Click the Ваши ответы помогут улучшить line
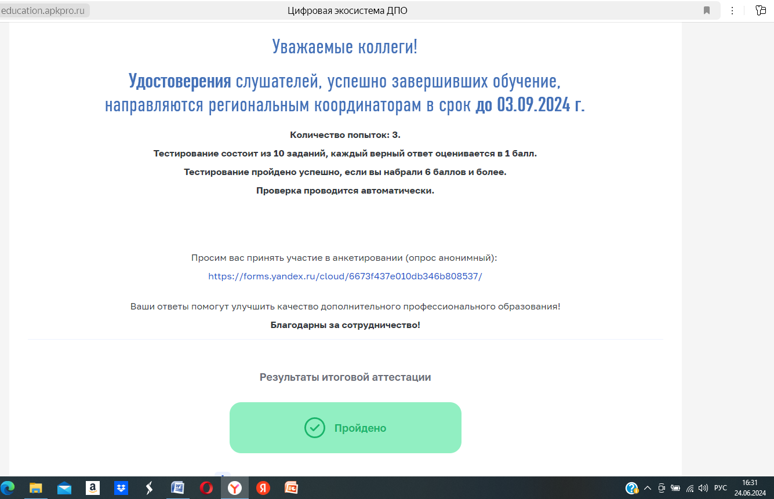774x499 pixels. (345, 306)
